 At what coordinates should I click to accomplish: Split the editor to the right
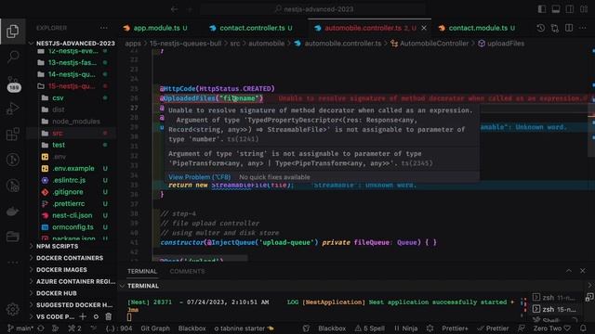(569, 28)
